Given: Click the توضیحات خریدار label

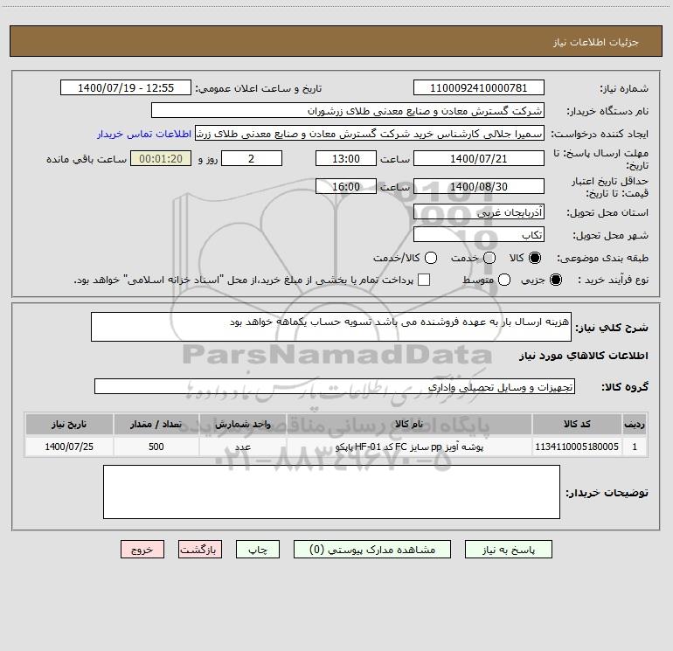Looking at the screenshot, I should 607,493.
